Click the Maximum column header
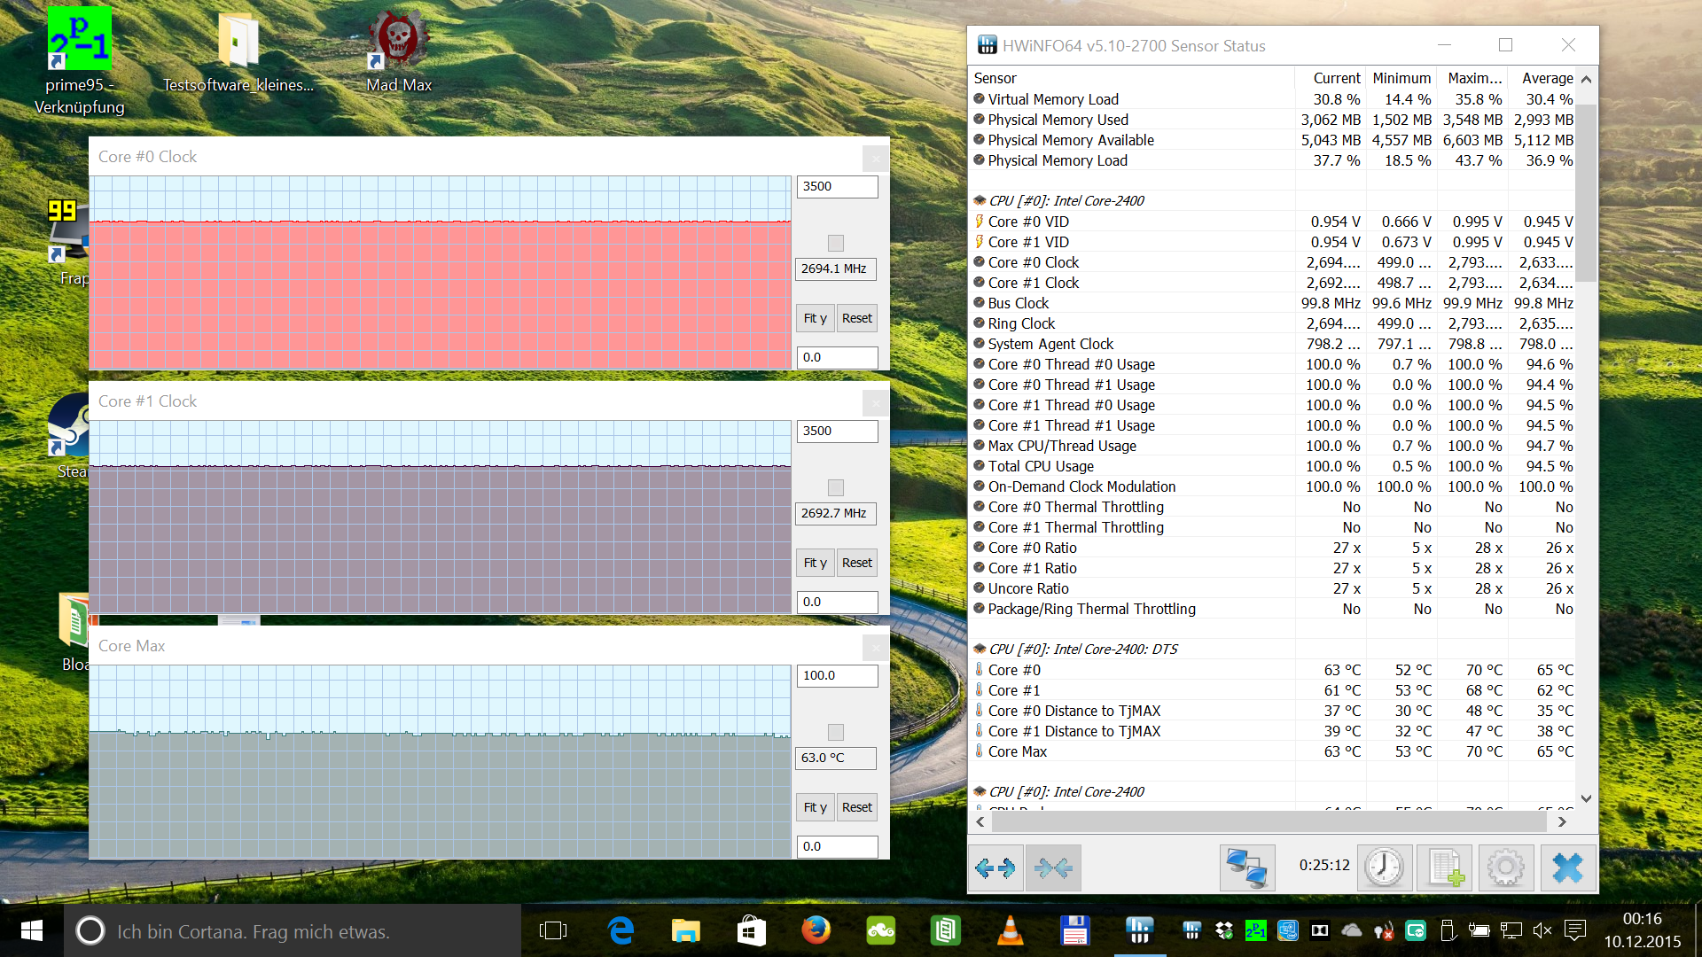Screen dimensions: 1702x957 pyautogui.click(x=1473, y=78)
